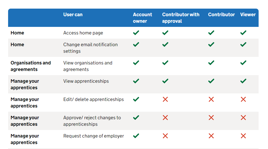Image resolution: width=268 pixels, height=149 pixels.
Task: Click the Access home page text
Action: coord(83,33)
